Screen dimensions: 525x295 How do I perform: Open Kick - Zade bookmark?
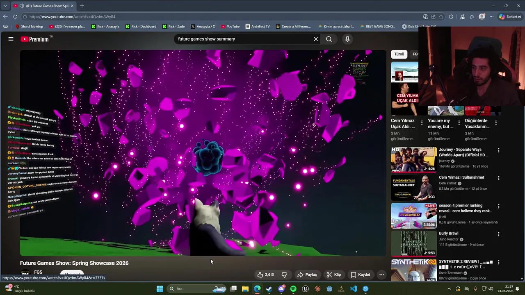tap(173, 26)
